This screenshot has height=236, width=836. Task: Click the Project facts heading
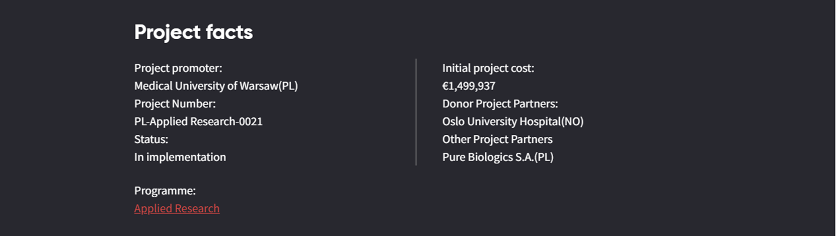point(193,32)
